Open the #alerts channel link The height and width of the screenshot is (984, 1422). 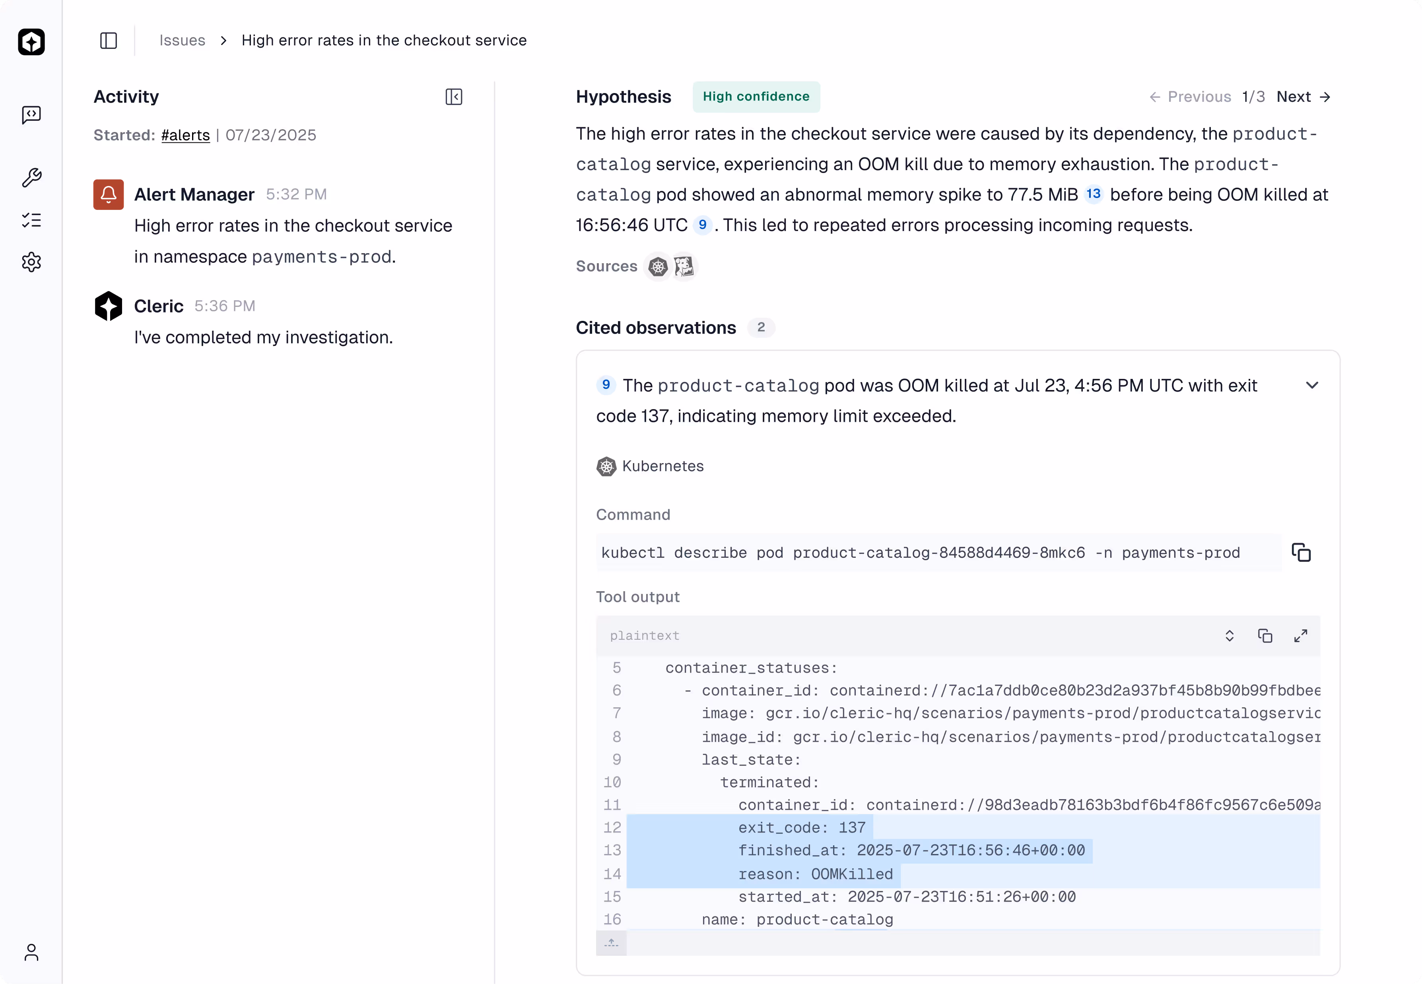(185, 135)
